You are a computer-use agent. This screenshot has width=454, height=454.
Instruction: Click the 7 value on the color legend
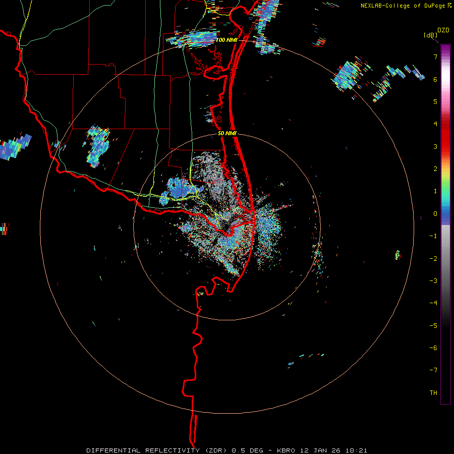[x=435, y=56]
